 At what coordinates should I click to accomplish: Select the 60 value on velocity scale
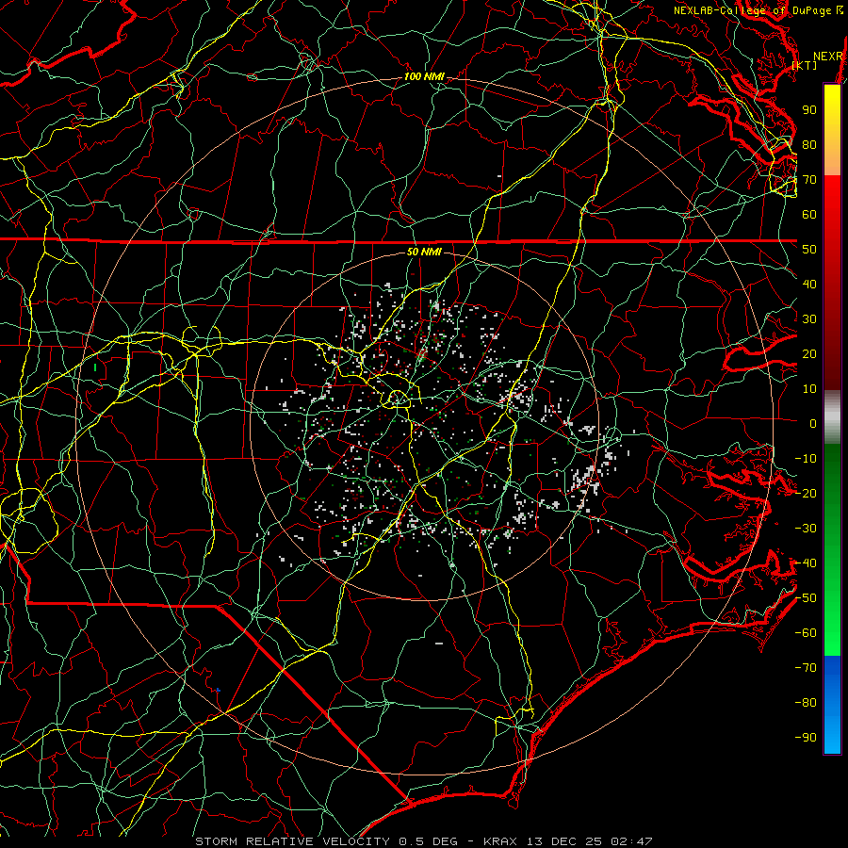coord(809,214)
